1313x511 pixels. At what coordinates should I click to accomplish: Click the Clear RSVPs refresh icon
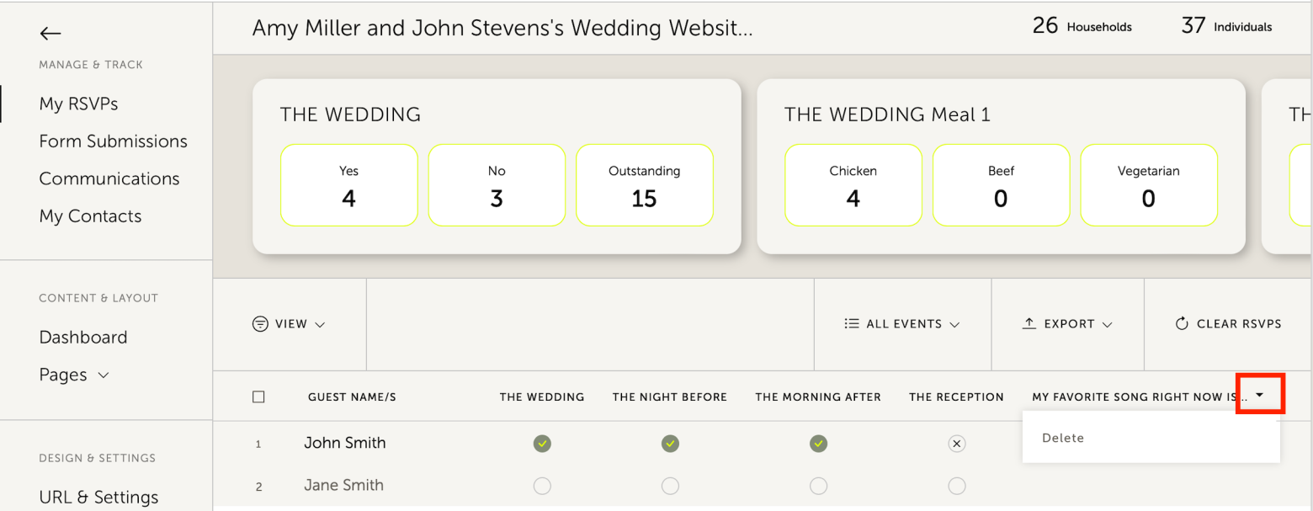pos(1182,324)
